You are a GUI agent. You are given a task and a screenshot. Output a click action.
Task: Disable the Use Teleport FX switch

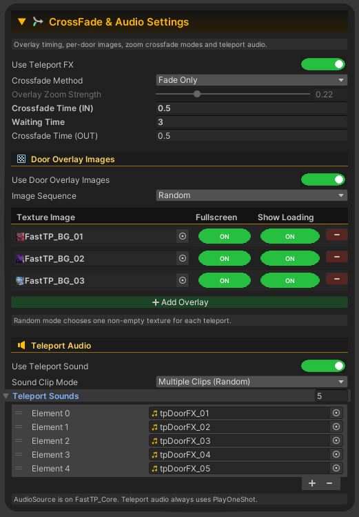pos(322,64)
